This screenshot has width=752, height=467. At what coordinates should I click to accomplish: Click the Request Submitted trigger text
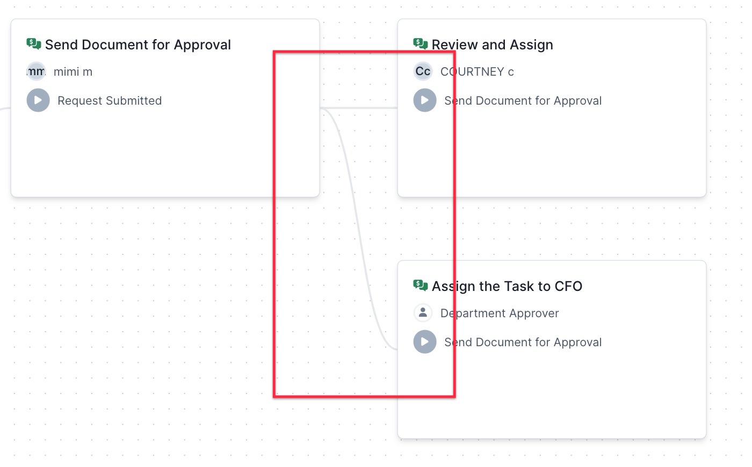110,100
